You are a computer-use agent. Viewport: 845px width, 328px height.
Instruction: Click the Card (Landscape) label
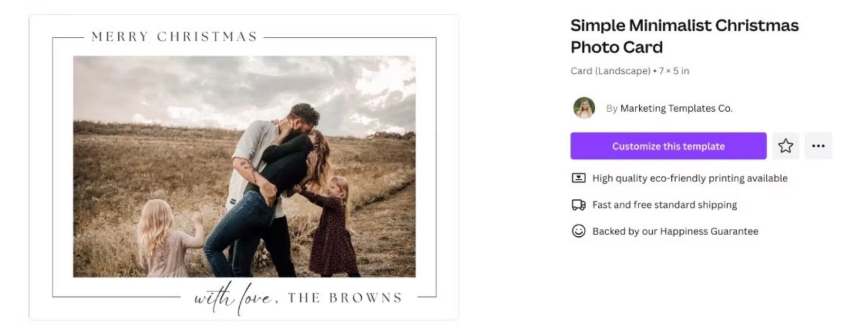coord(611,71)
